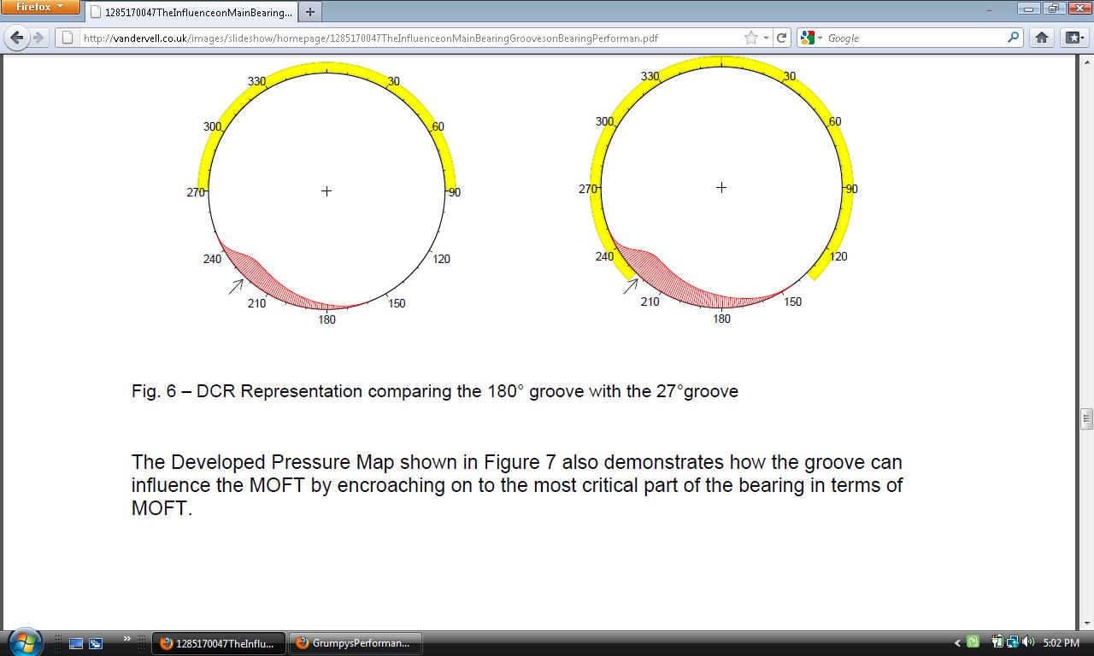Viewport: 1094px width, 656px height.
Task: Click the Forward navigation arrow
Action: (38, 38)
